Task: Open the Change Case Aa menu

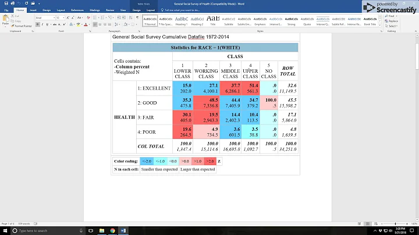Action: (80, 17)
